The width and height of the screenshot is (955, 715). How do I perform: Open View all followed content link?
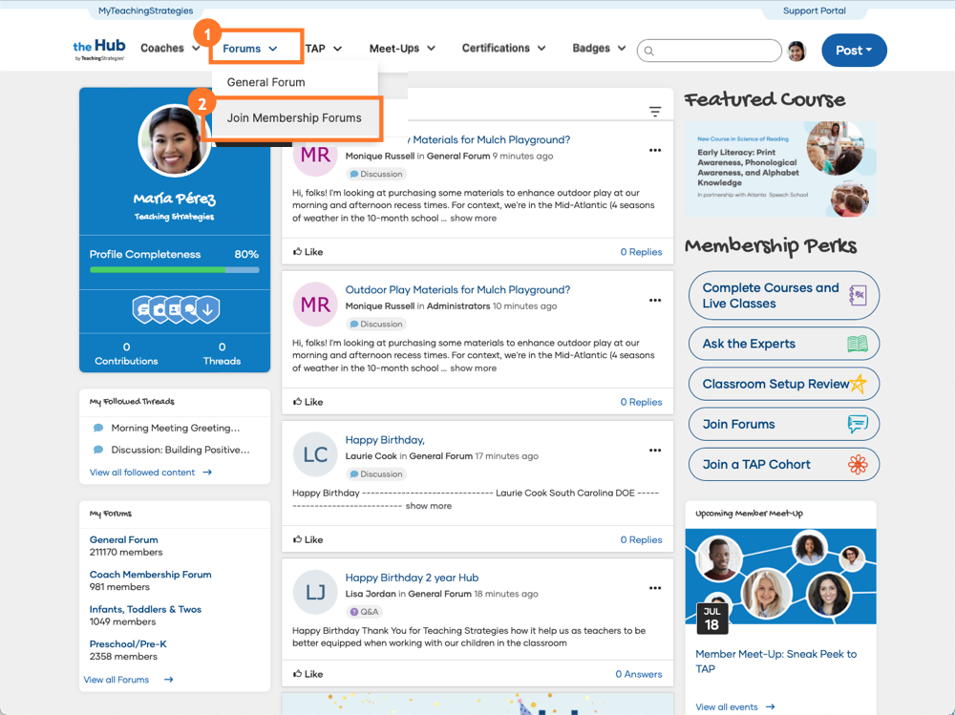click(x=150, y=473)
